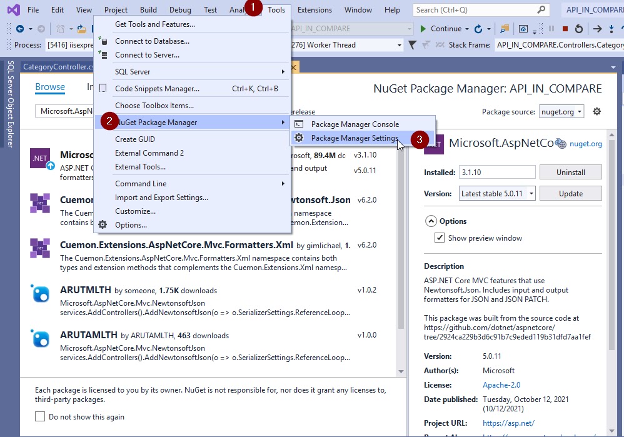
Task: Open the nuget.org link
Action: 585,144
